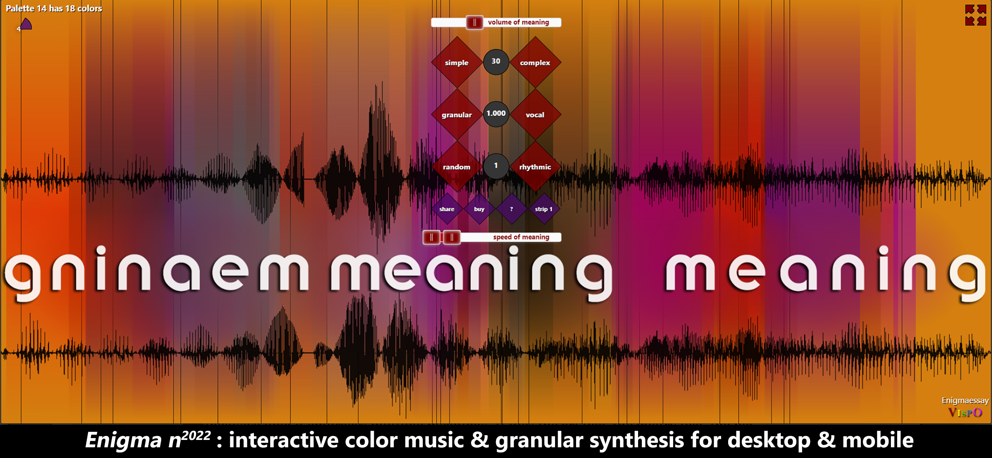
Task: Click the speed of meaning slider track label
Action: [x=521, y=237]
